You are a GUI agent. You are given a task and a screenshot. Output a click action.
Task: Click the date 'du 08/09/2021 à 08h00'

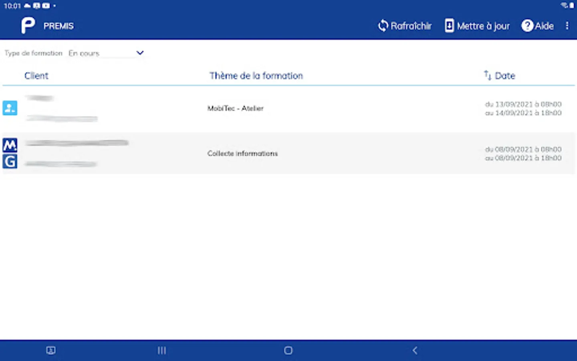(x=523, y=149)
